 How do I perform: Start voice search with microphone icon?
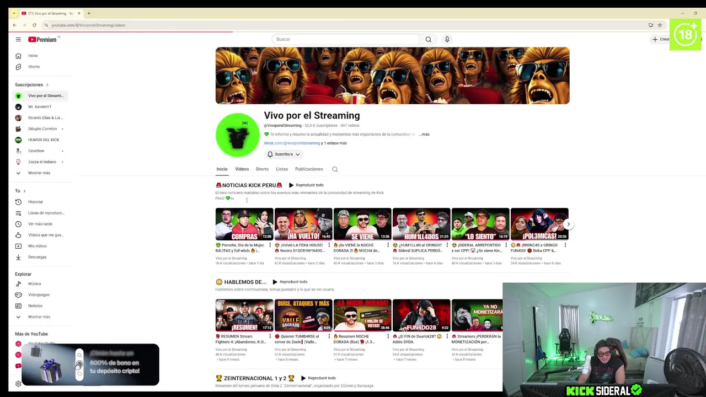tap(447, 39)
